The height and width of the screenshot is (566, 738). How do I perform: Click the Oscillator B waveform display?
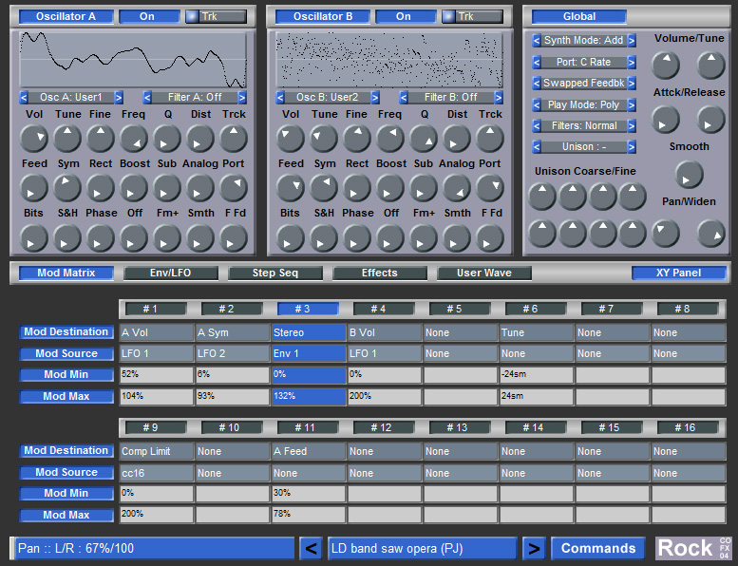(388, 59)
